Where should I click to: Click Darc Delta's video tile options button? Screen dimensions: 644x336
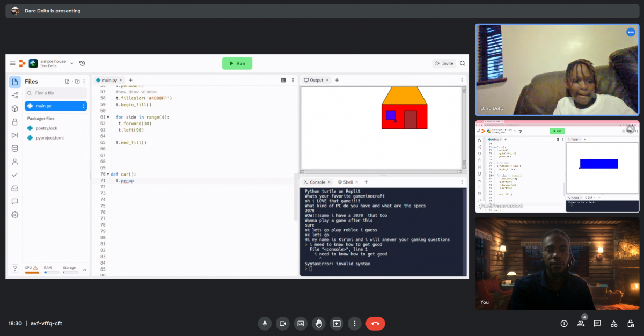pos(631,32)
